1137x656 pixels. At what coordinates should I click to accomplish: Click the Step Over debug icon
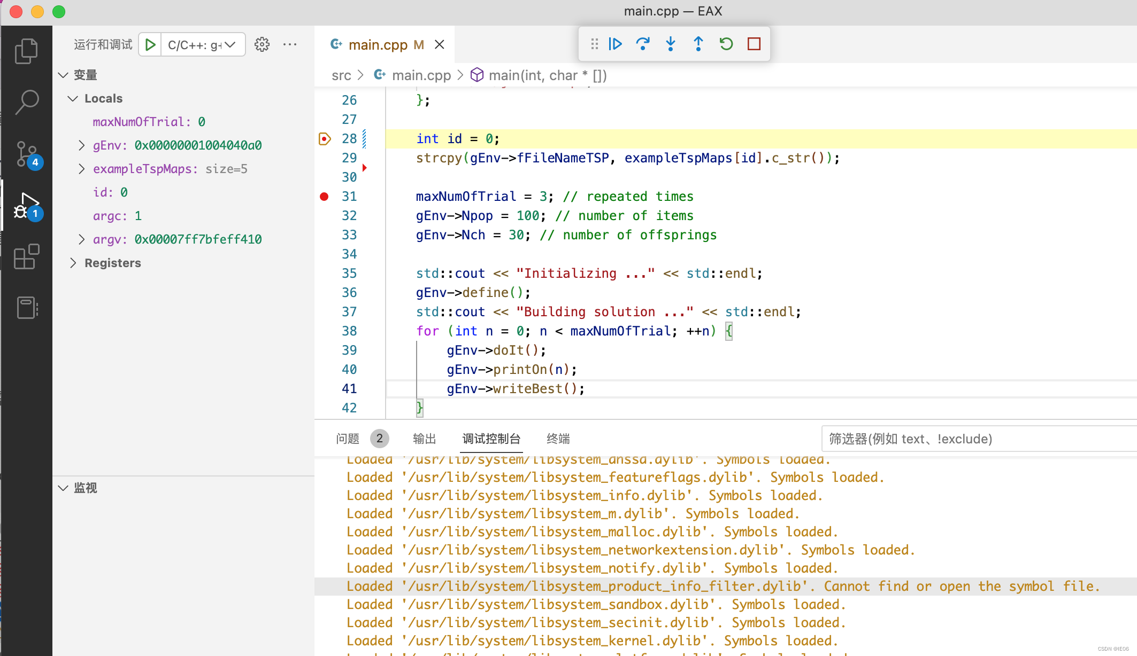click(x=642, y=44)
